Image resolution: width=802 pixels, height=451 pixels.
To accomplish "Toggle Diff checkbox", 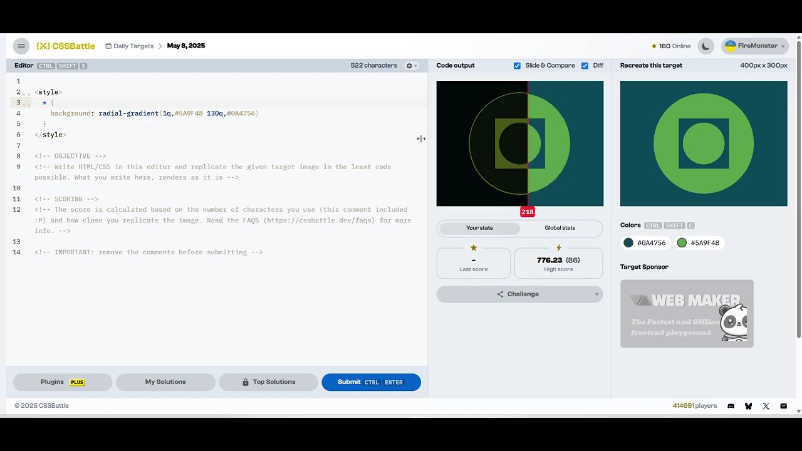I will pyautogui.click(x=585, y=66).
